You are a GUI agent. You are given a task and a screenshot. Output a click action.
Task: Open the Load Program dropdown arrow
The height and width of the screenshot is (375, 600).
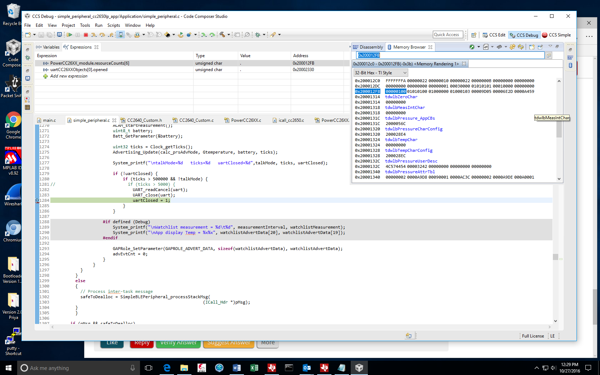point(144,35)
